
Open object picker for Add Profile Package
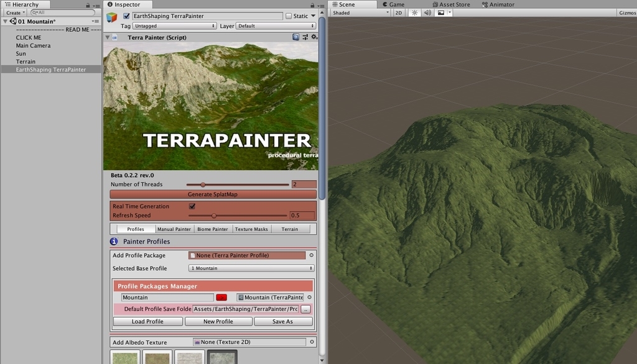pos(312,255)
